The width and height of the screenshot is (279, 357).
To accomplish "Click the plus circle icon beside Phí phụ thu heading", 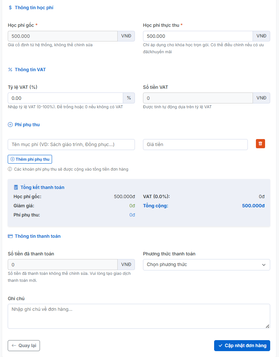I will pos(10,125).
